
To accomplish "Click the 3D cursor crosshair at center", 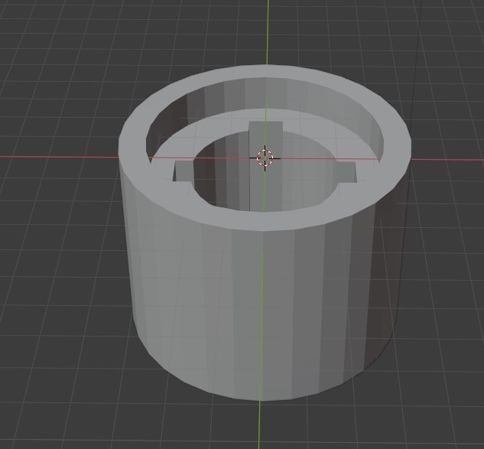I will pos(265,158).
